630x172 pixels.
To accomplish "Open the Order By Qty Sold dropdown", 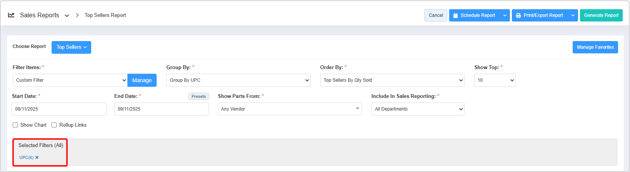I will pyautogui.click(x=392, y=80).
